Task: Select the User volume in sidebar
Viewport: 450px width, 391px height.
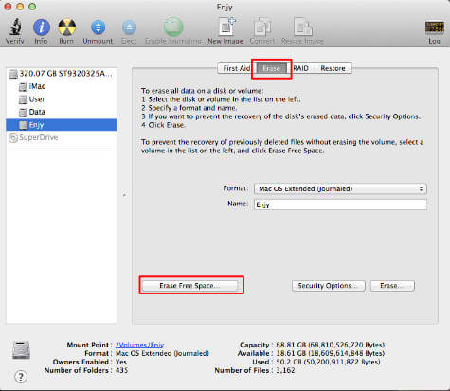Action: coord(62,99)
